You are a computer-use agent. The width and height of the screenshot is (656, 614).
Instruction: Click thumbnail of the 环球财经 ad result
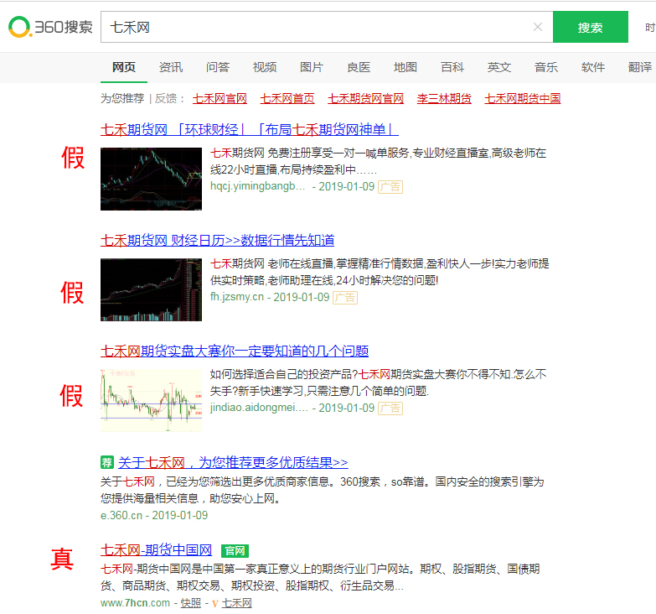point(151,179)
